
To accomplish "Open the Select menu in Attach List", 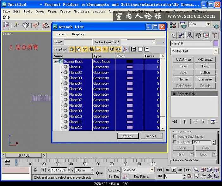I will [x=62, y=34].
